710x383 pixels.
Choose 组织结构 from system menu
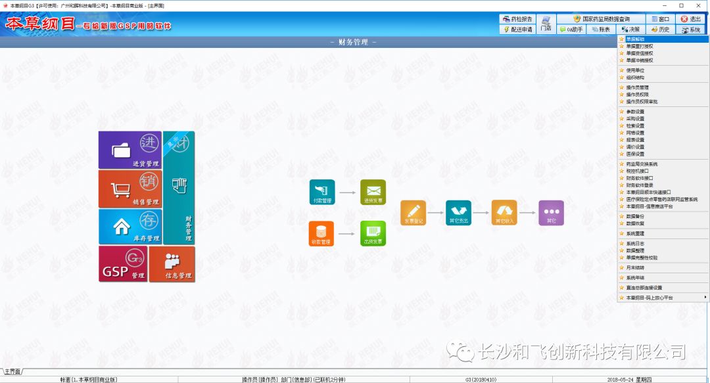coord(663,78)
